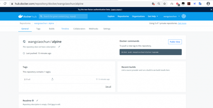
Task: Expand the Get Help dropdown
Action: [153, 16]
